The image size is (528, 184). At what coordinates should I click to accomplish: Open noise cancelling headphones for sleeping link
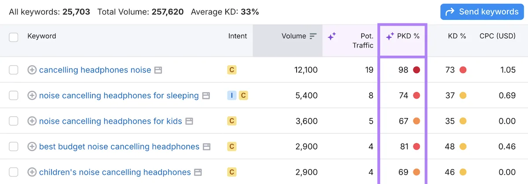[x=119, y=96]
